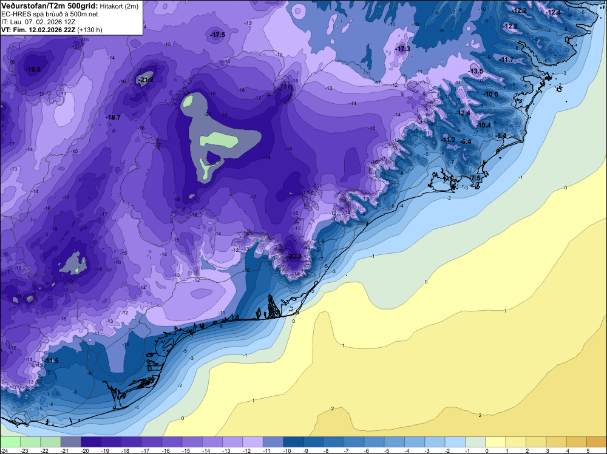Click the legend swatch right of the -4 label
Viewport: 607px width, 454px height.
click(x=414, y=442)
